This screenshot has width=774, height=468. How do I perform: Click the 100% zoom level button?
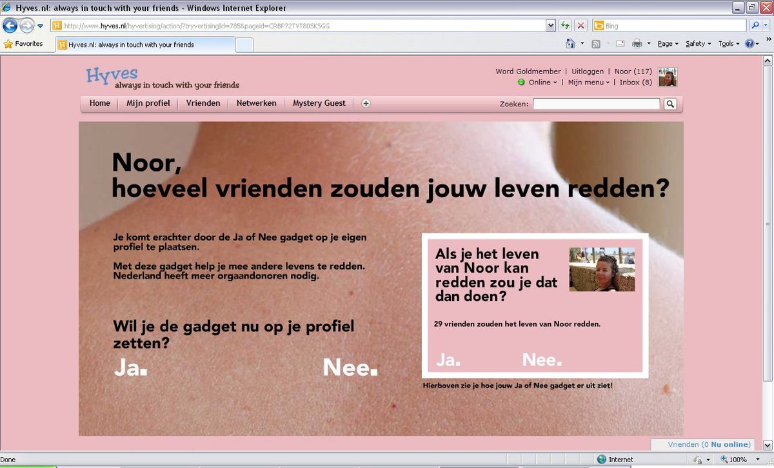click(x=733, y=460)
